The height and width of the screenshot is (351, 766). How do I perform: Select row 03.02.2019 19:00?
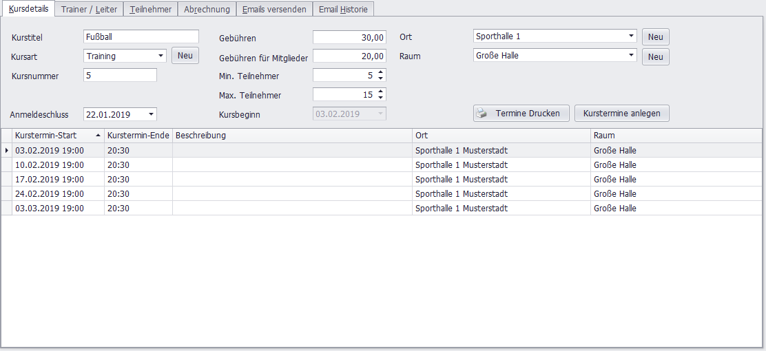point(381,150)
